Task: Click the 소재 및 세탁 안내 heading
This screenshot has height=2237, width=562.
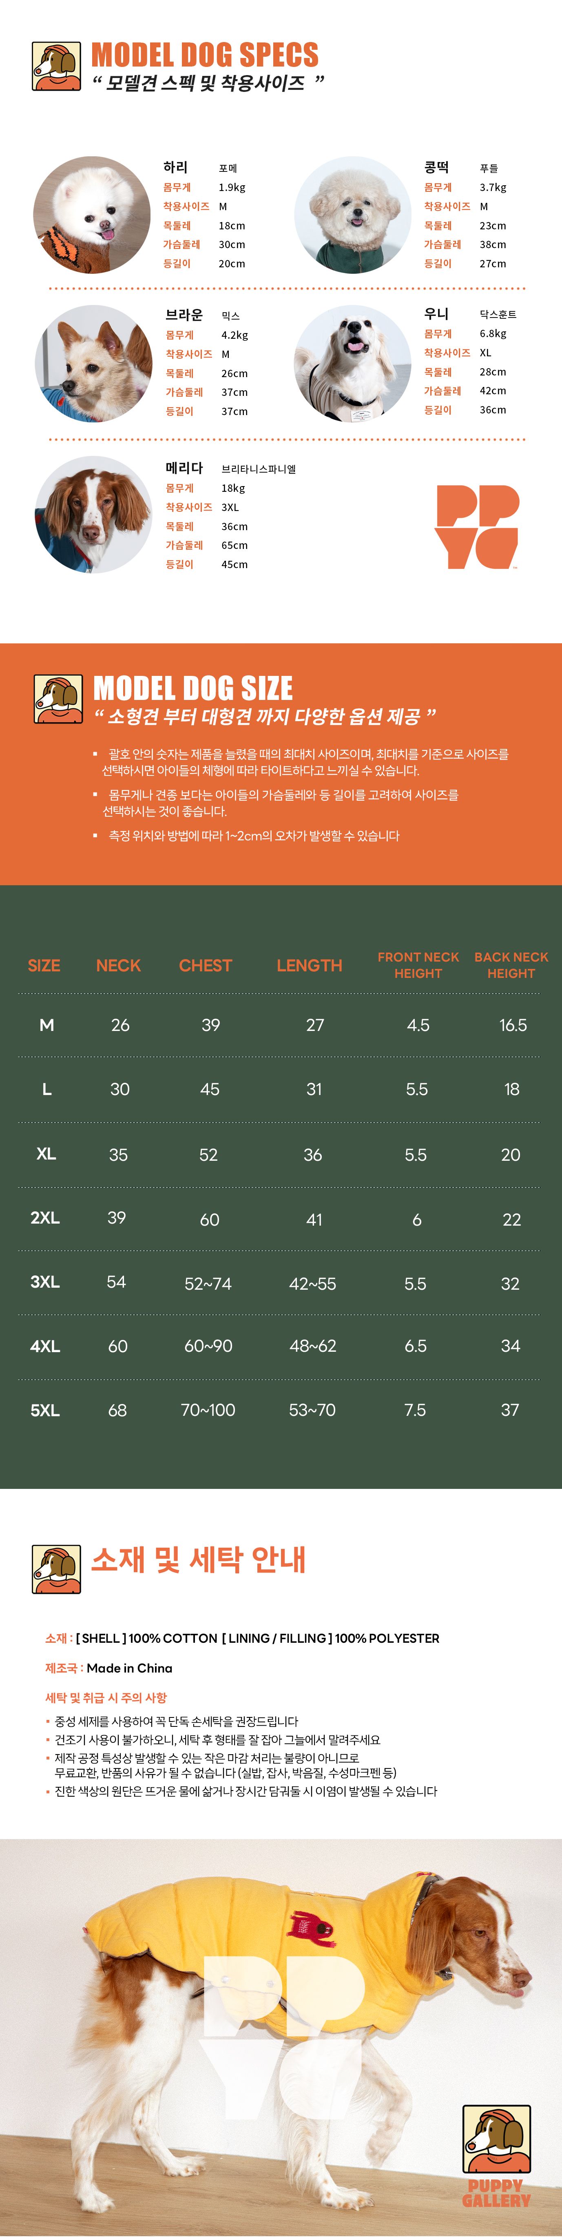Action: coord(199,1559)
